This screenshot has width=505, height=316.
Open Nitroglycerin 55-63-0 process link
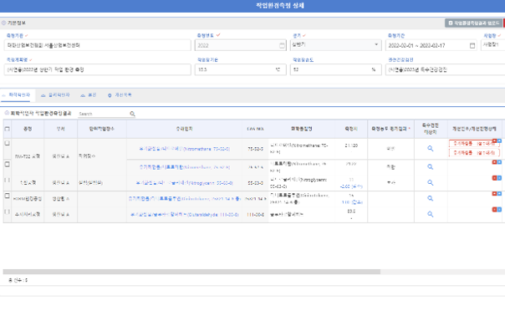coord(185,183)
